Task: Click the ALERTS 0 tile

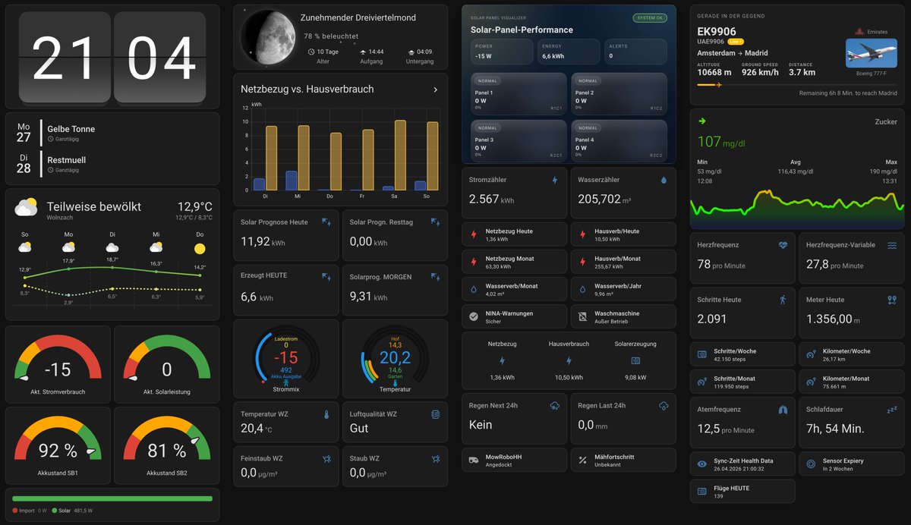Action: [x=636, y=52]
